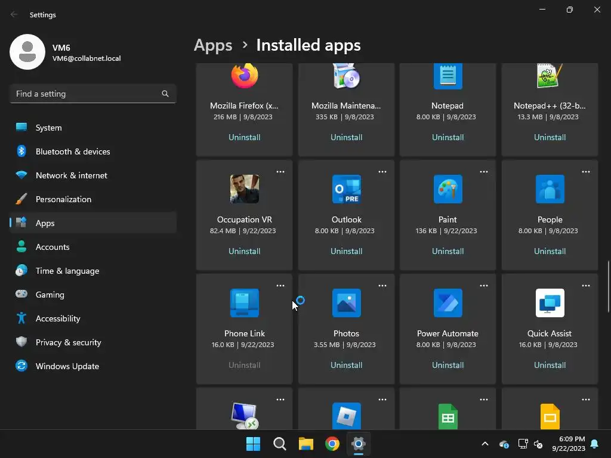Click the notification bell in system tray
Viewport: 611px width, 458px height.
595,444
